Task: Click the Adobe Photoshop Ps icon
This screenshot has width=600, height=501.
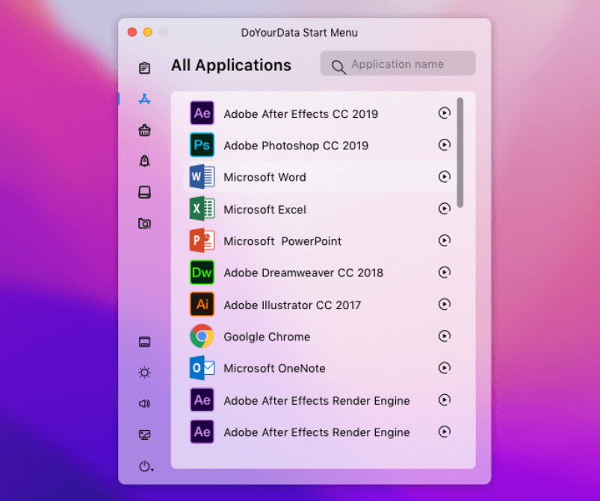Action: click(x=202, y=145)
